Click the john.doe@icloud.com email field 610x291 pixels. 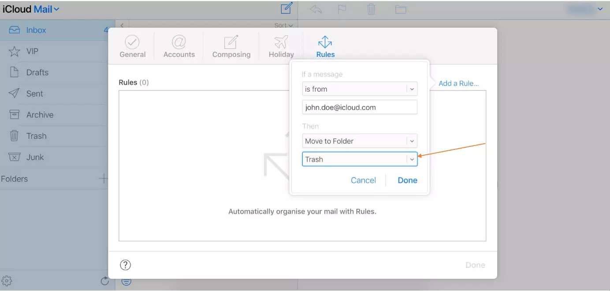coord(359,107)
